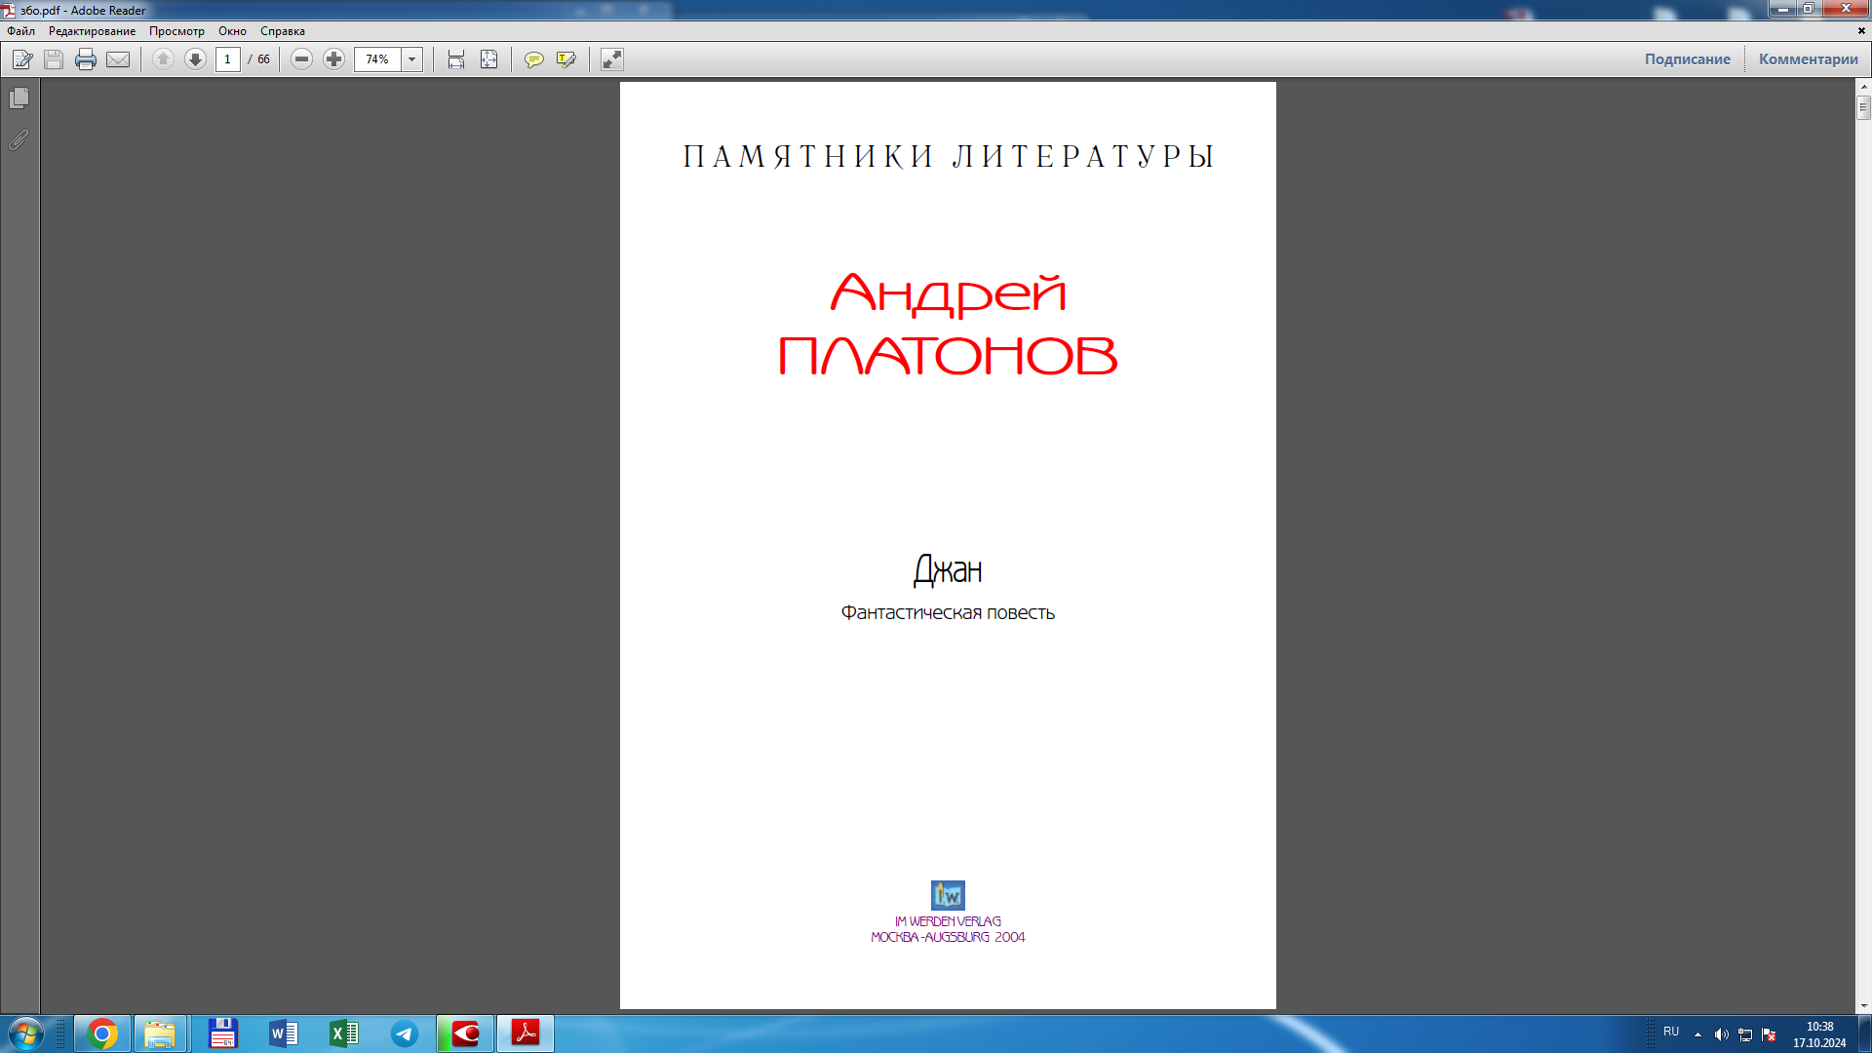Click the Print file icon
Image resolution: width=1872 pixels, height=1053 pixels.
[86, 59]
